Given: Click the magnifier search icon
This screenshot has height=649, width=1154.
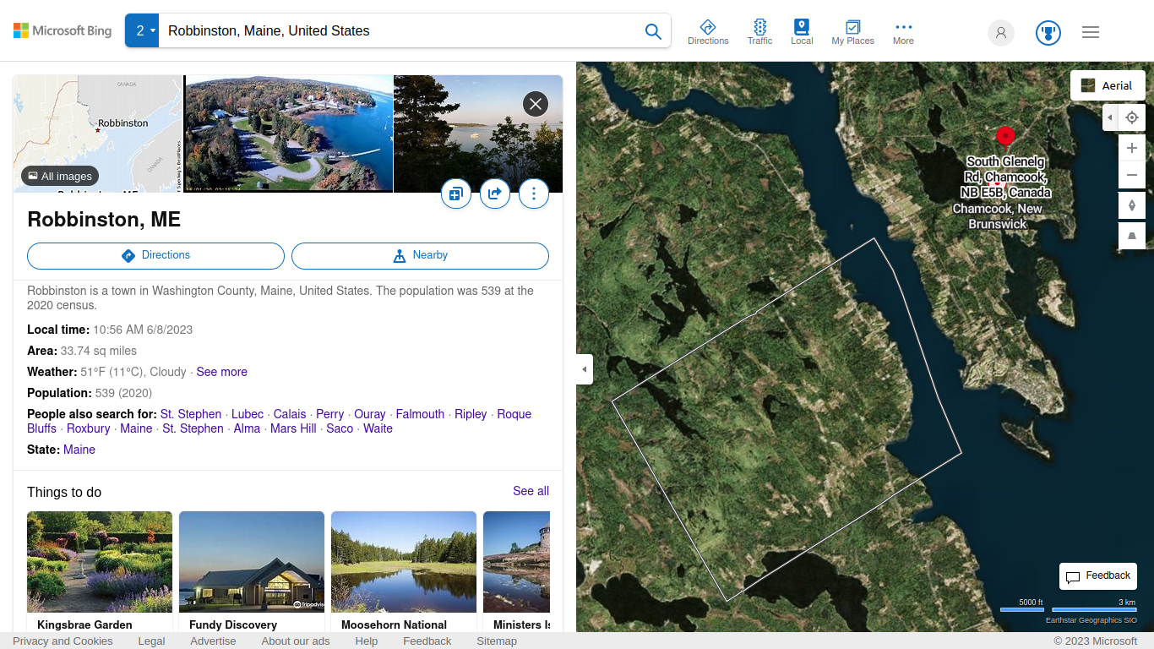Looking at the screenshot, I should click(653, 31).
